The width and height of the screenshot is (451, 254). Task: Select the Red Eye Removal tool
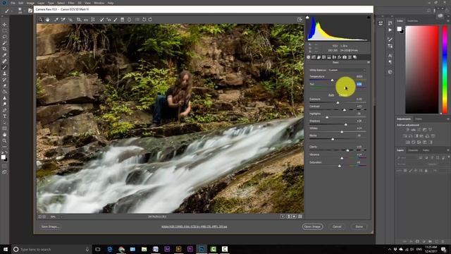point(109,20)
